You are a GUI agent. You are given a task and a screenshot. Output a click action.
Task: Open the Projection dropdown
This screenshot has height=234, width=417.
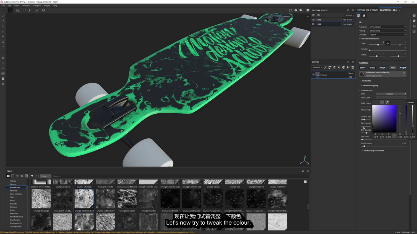coord(387,27)
